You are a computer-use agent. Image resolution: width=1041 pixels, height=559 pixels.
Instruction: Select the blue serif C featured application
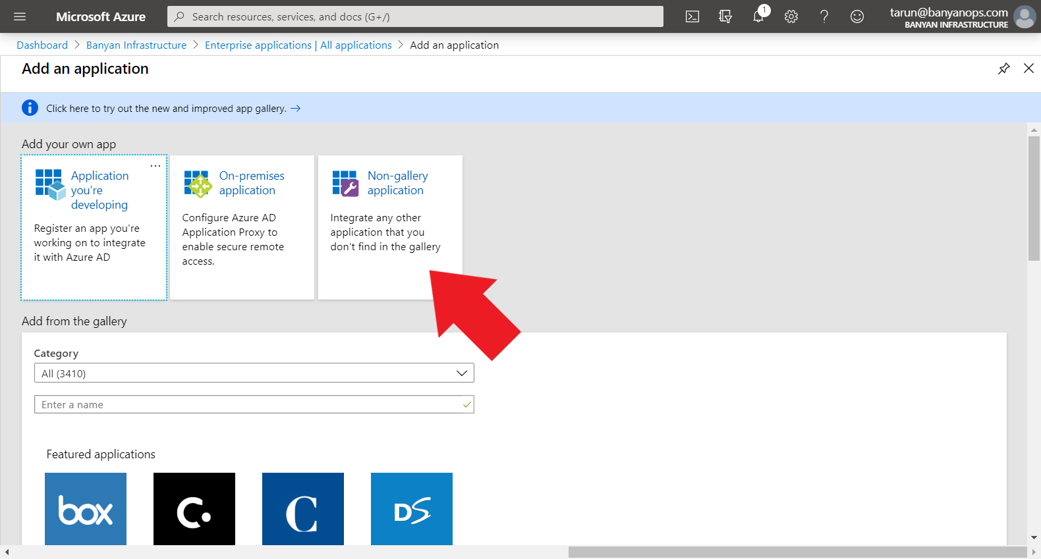(303, 509)
